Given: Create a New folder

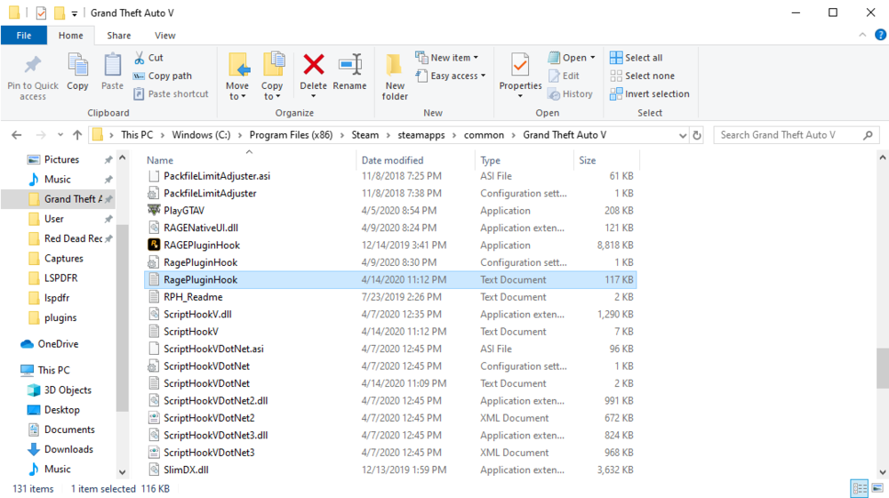Looking at the screenshot, I should pos(395,77).
